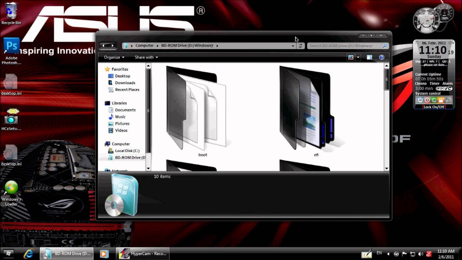This screenshot has height=260, width=462.
Task: Toggle Lock On/Off on the clock gadget
Action: [434, 107]
